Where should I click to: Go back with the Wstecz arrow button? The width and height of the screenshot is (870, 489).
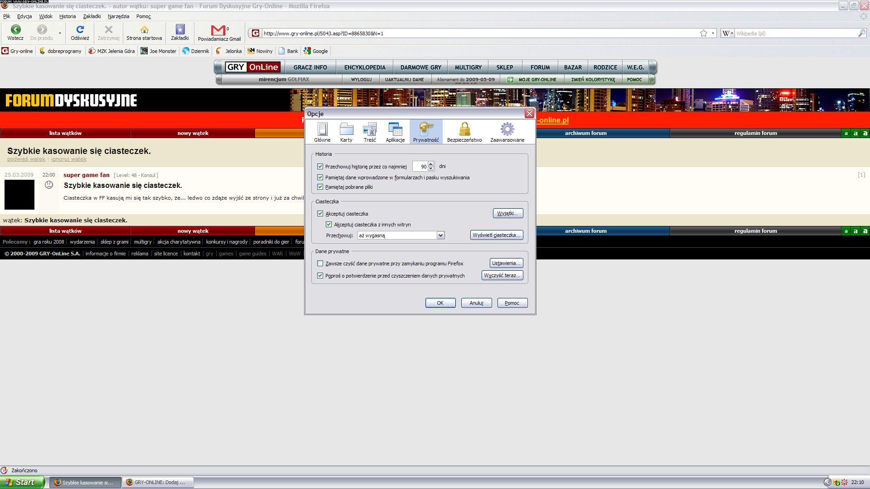[x=15, y=33]
